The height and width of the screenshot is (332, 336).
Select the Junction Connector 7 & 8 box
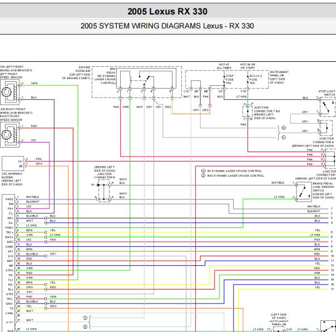coord(248,111)
